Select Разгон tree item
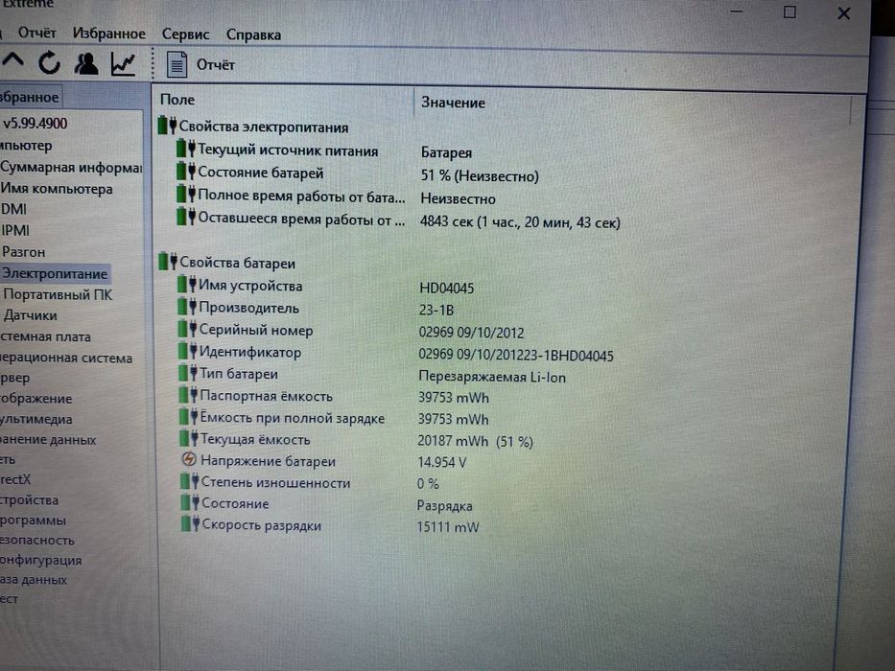The width and height of the screenshot is (895, 671). (23, 251)
